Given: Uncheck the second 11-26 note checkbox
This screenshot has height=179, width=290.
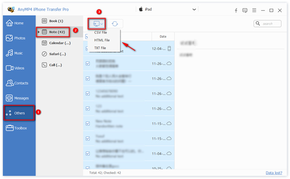Looking at the screenshot, I should (88, 78).
